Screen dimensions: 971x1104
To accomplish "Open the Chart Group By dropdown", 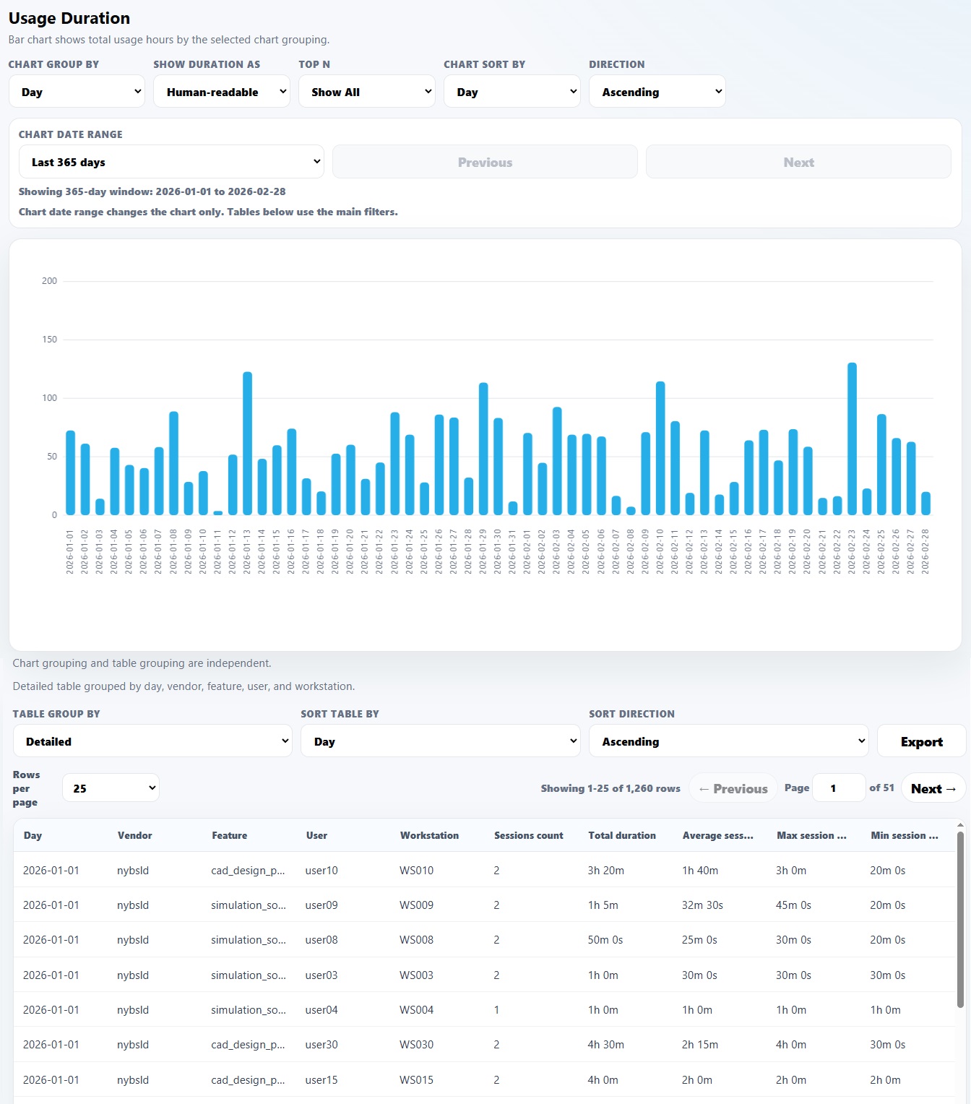I will [77, 92].
